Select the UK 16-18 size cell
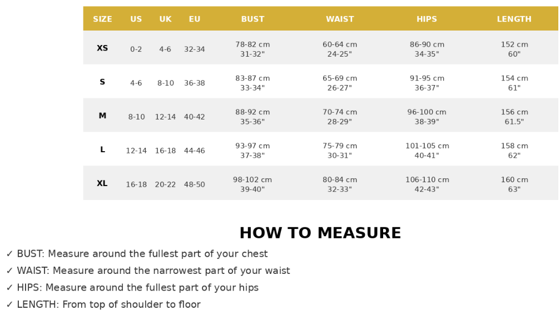560x315 pixels. pos(165,151)
